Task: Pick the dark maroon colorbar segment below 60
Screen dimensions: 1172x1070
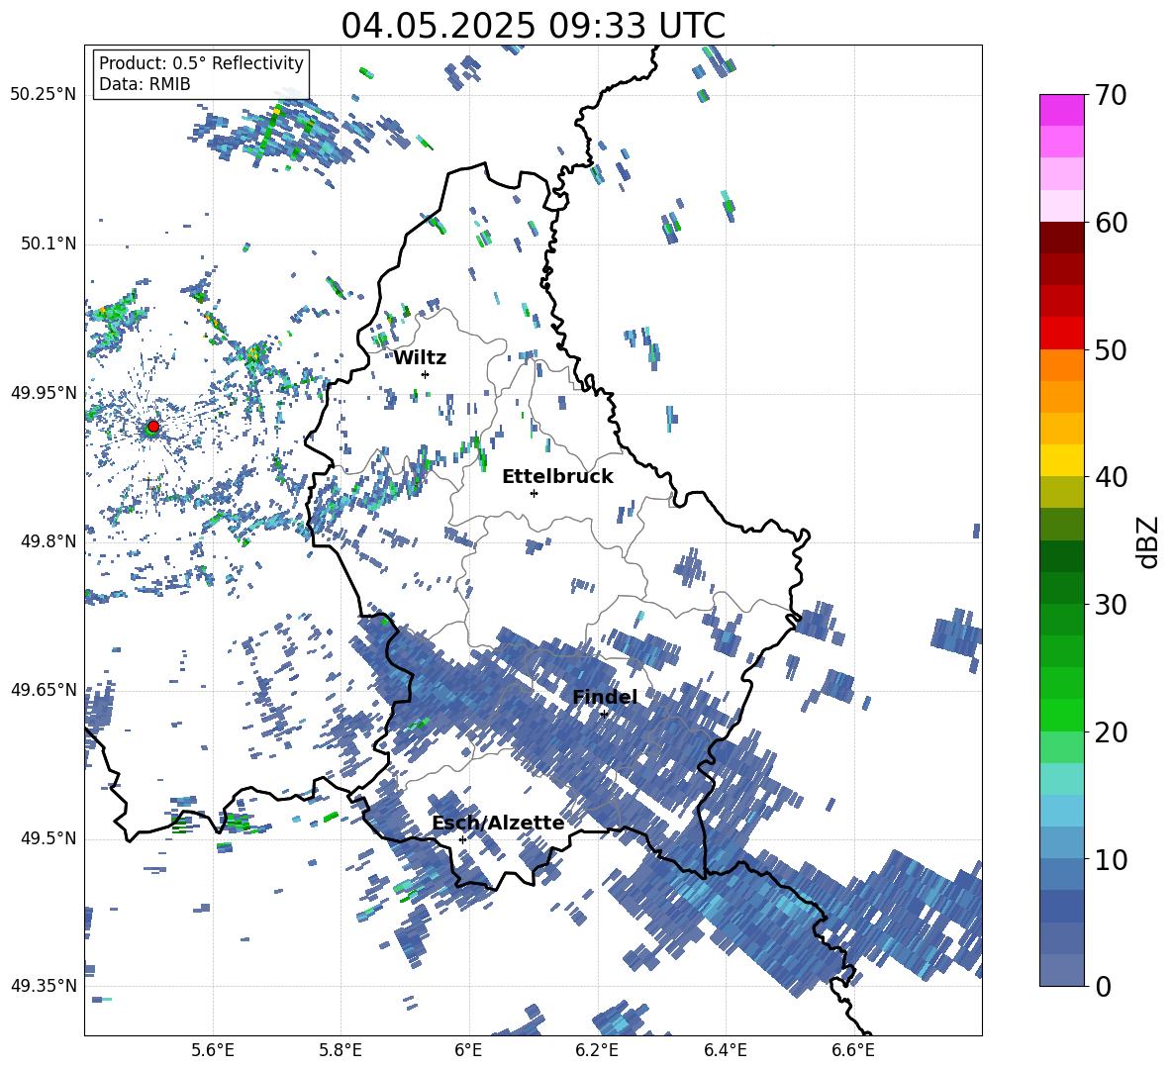Action: (1061, 238)
